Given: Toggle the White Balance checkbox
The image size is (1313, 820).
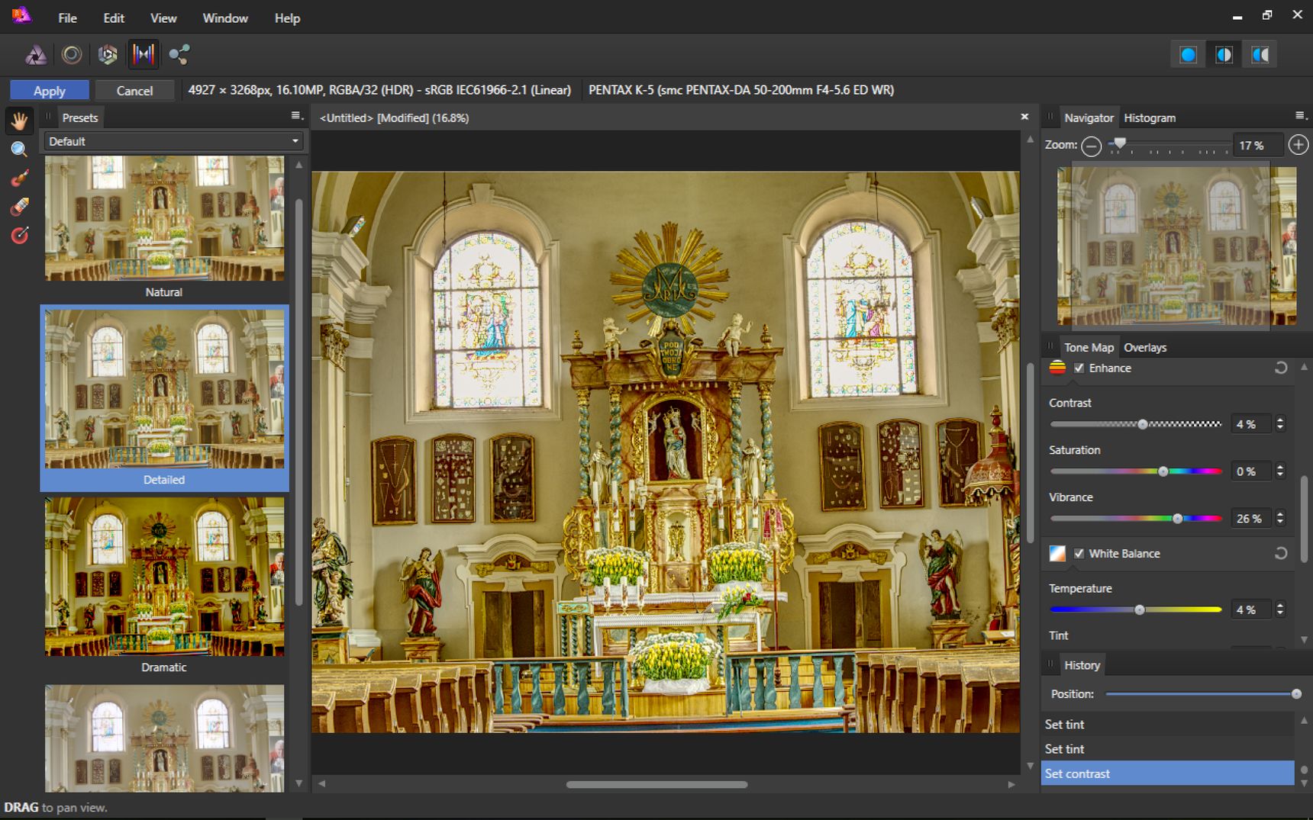Looking at the screenshot, I should [1079, 553].
